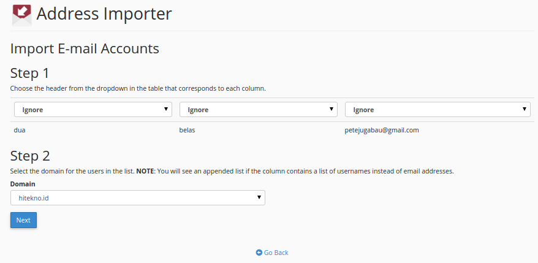This screenshot has height=263, width=538.
Task: Click the bold 'Domain' field label
Action: (x=23, y=184)
